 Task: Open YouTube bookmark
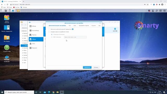[x=16, y=7]
